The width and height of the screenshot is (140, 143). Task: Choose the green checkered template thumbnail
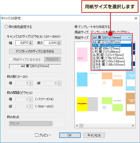click(112, 104)
